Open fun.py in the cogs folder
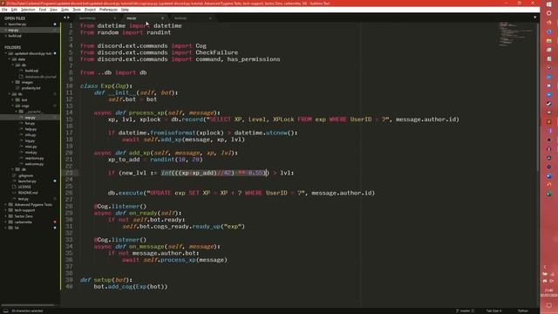Image resolution: width=558 pixels, height=314 pixels. pyautogui.click(x=30, y=123)
